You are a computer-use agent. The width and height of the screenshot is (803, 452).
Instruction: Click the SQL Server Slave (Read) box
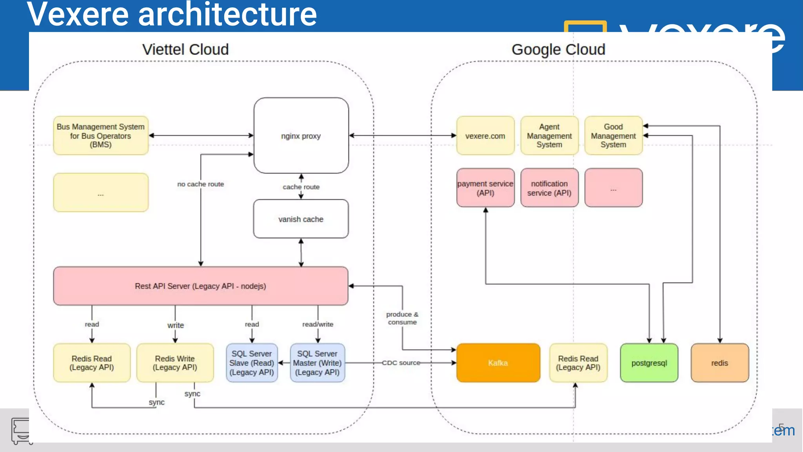pyautogui.click(x=252, y=363)
